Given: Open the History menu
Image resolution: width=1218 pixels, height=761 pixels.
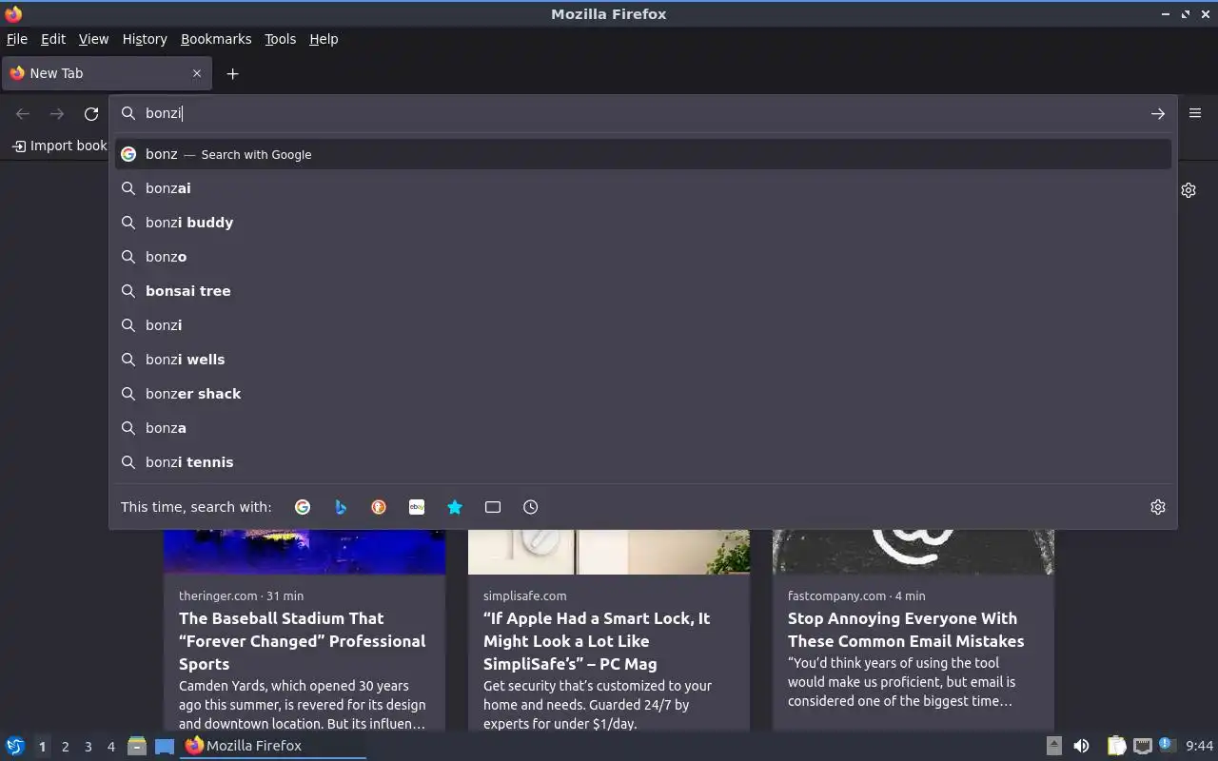Looking at the screenshot, I should 145,39.
